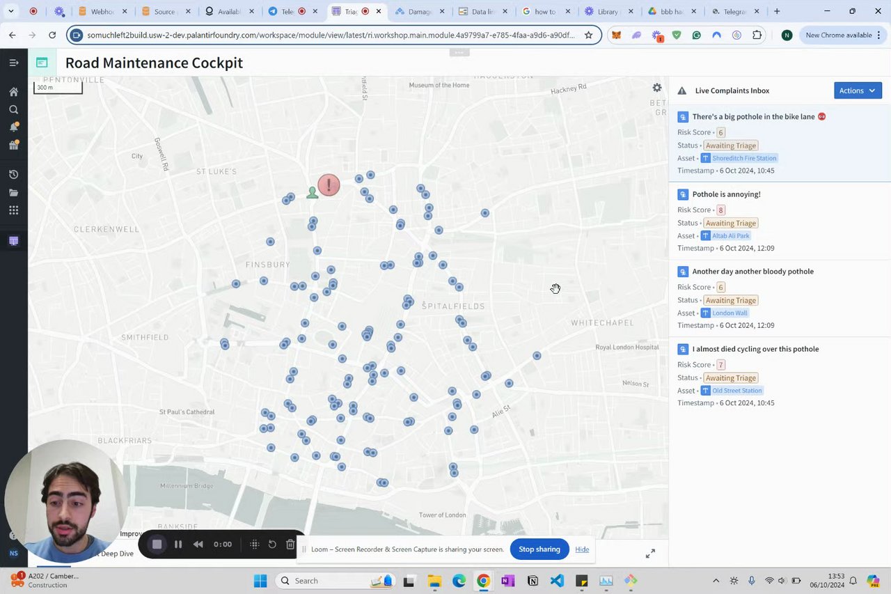Open the London Wall asset link

(x=724, y=313)
